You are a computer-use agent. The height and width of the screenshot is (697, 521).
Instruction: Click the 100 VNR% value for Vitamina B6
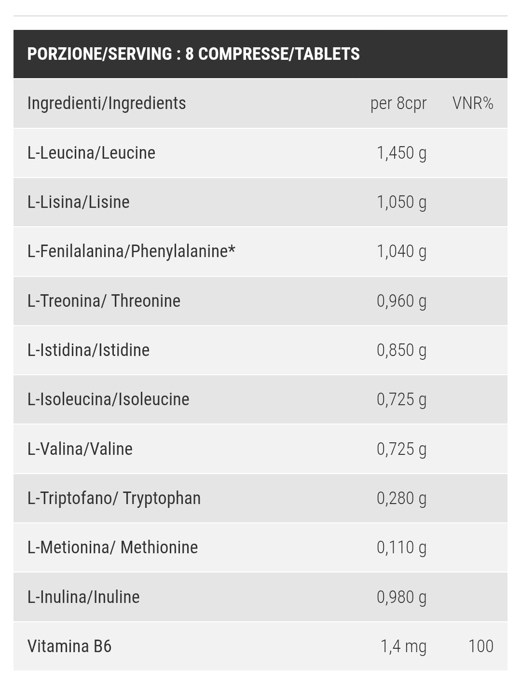pos(480,646)
